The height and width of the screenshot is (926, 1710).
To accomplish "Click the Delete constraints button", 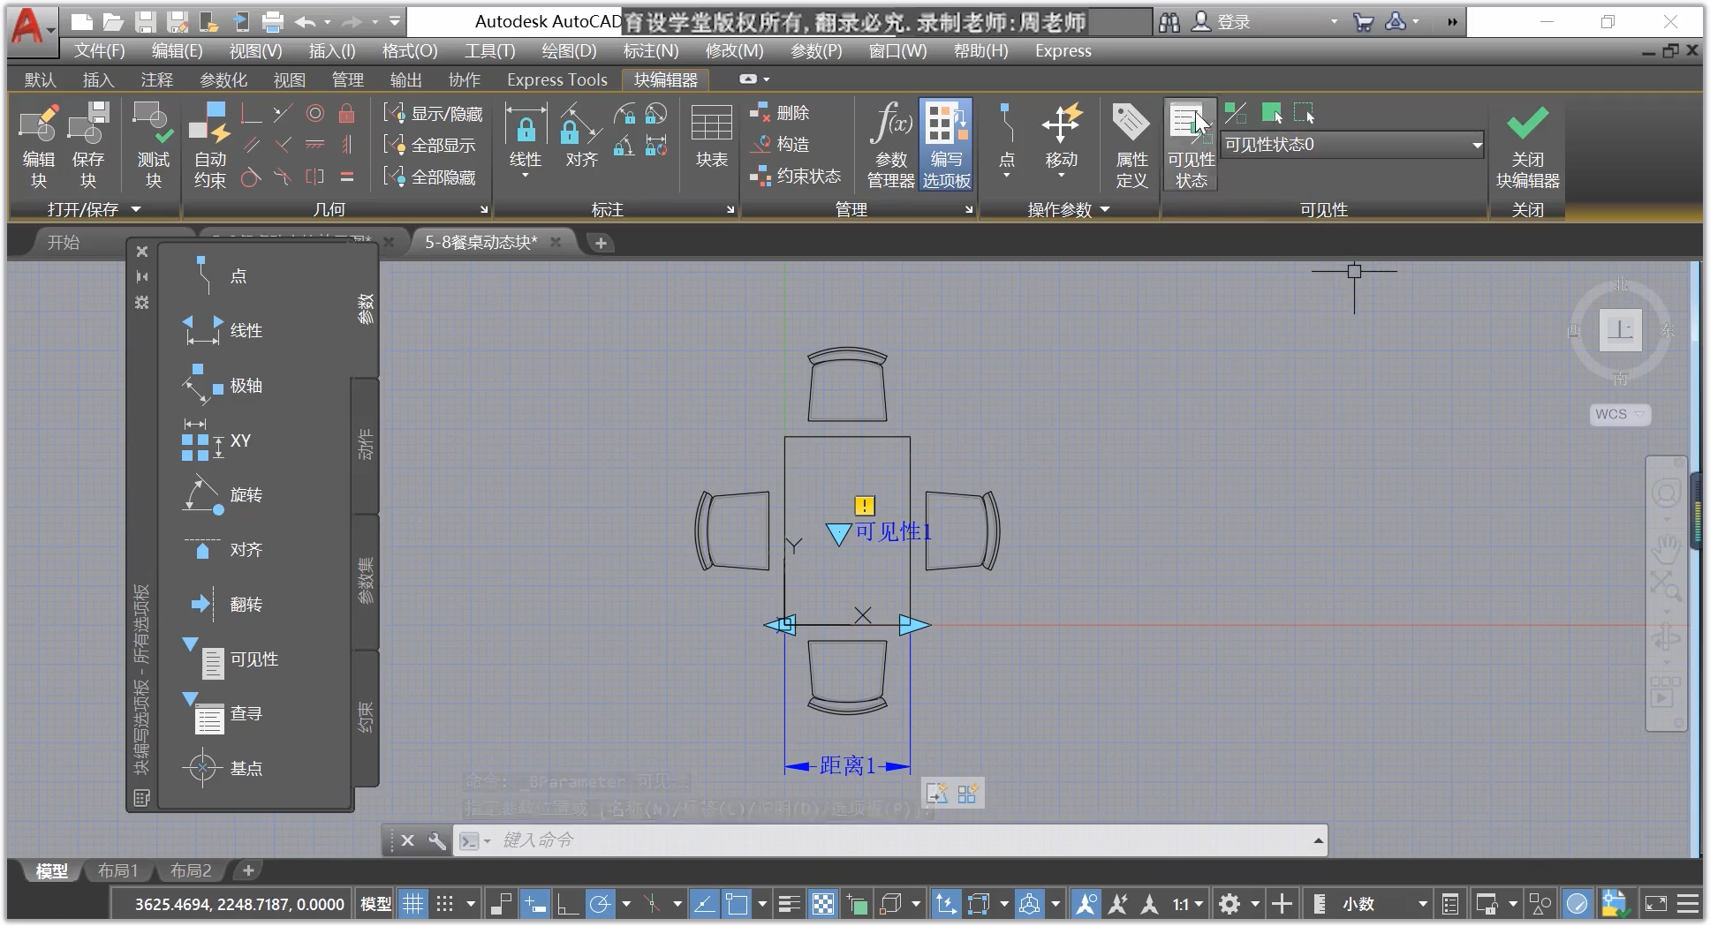I will (x=780, y=113).
